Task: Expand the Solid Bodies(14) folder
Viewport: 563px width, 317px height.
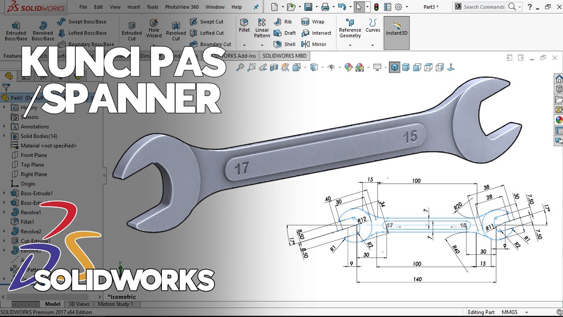Action: 4,136
